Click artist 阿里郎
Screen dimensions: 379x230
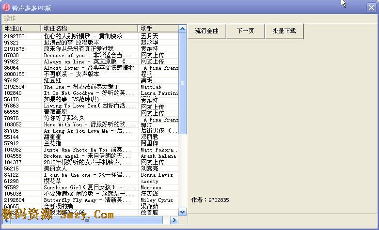click(x=149, y=143)
